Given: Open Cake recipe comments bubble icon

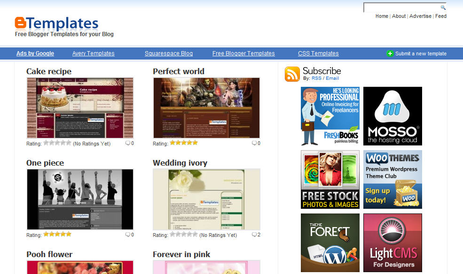Looking at the screenshot, I should [127, 143].
